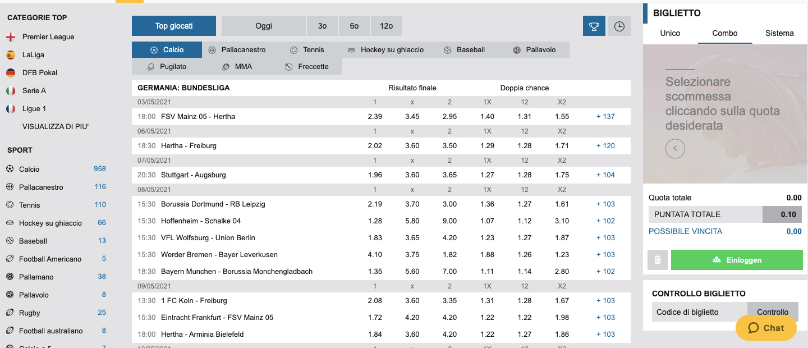Click the Controllo button
This screenshot has width=808, height=348.
click(x=773, y=312)
